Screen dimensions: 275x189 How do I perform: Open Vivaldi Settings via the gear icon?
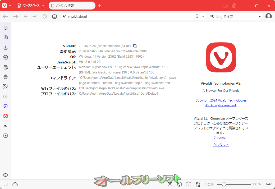pyautogui.click(x=5, y=175)
